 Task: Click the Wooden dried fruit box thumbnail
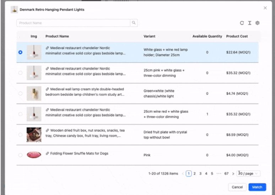point(34,135)
